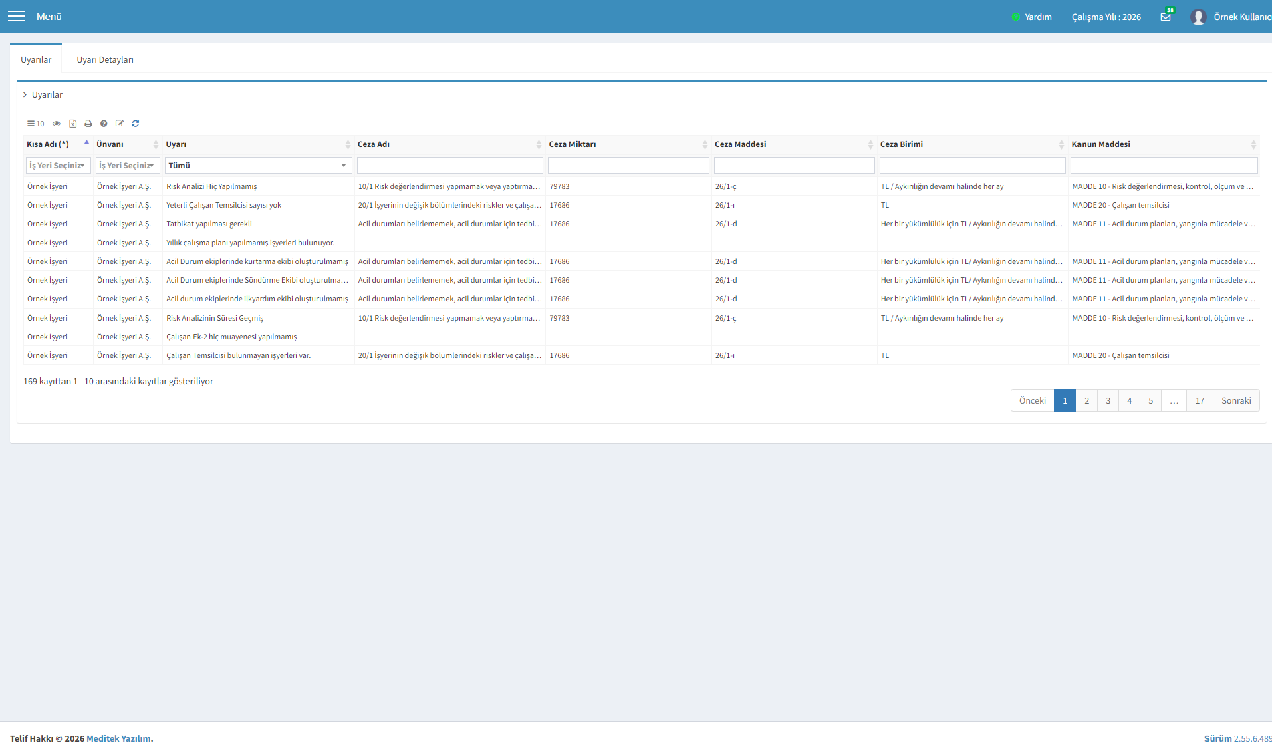Open the hamburger Menü icon

coord(16,17)
